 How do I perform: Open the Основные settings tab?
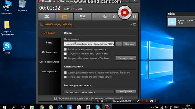click(x=49, y=33)
